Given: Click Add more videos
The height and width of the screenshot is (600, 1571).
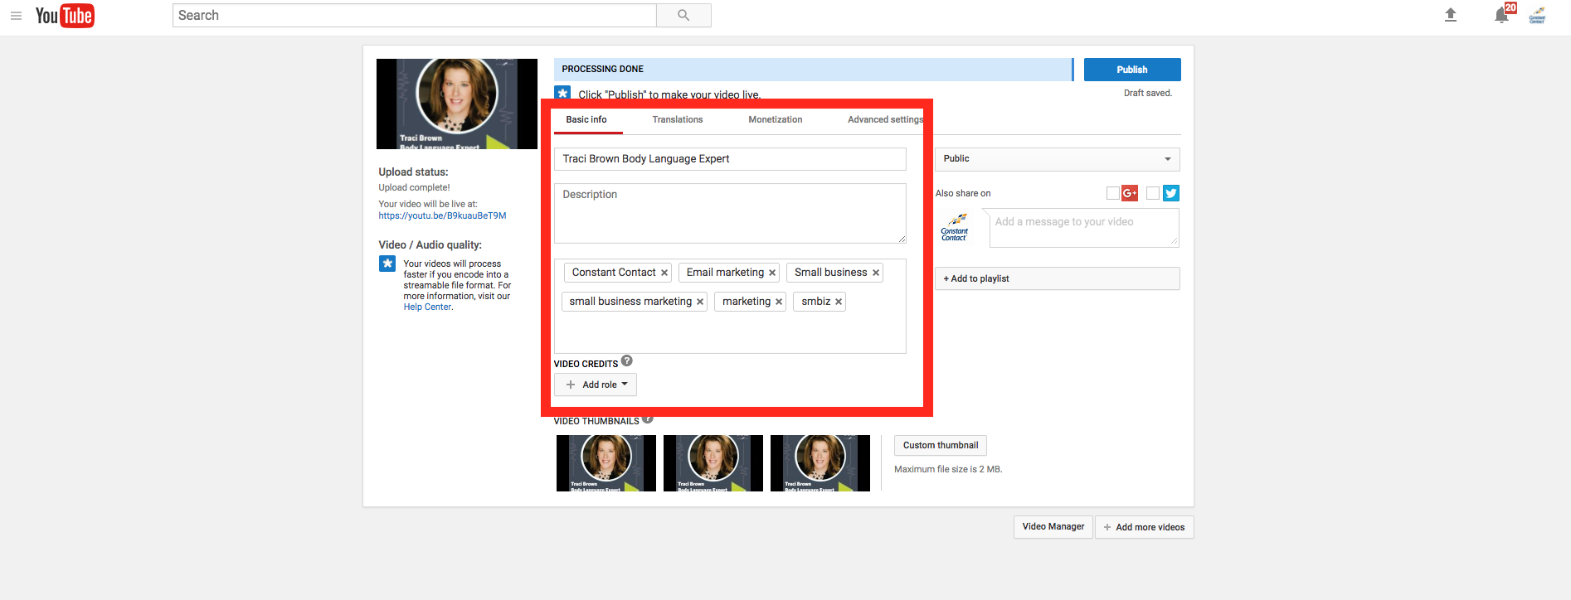Looking at the screenshot, I should [x=1145, y=527].
